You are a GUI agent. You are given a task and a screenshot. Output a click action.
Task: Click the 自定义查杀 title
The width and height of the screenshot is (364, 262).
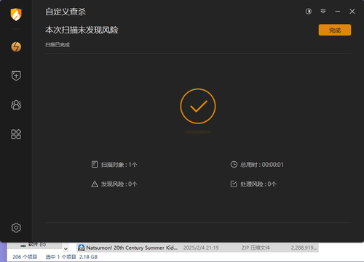coord(66,12)
